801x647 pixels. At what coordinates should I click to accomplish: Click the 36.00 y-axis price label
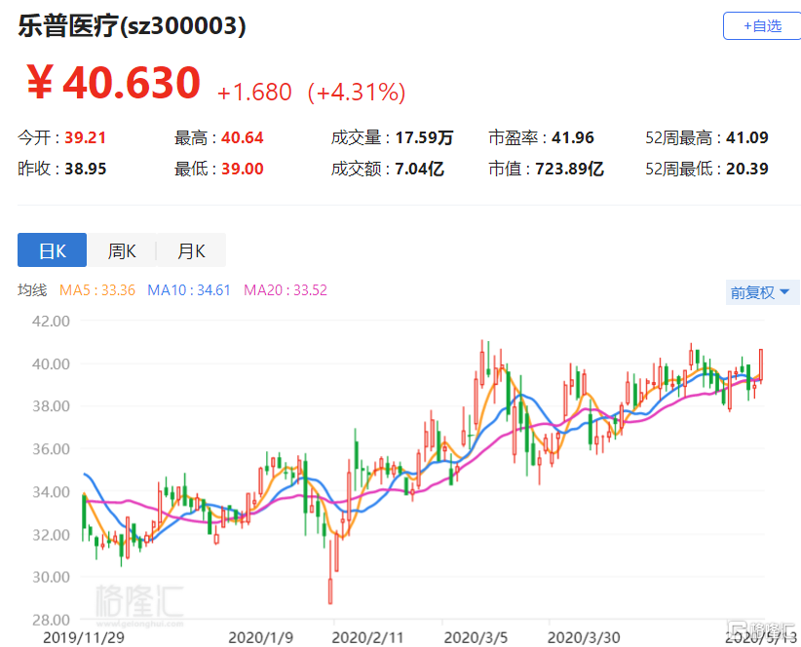tap(51, 449)
